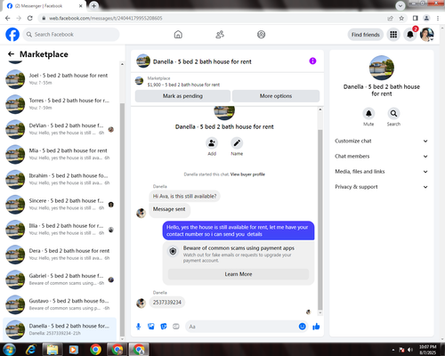Open the Groups icon in top navigation

point(261,35)
